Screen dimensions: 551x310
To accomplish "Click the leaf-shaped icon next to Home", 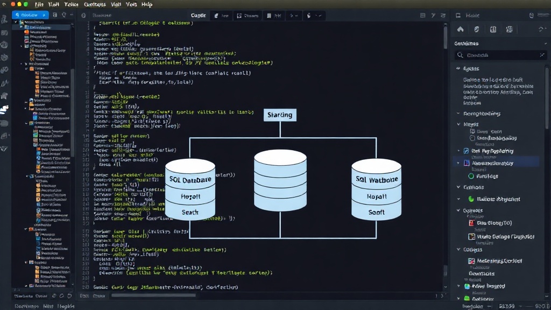I will [x=477, y=30].
